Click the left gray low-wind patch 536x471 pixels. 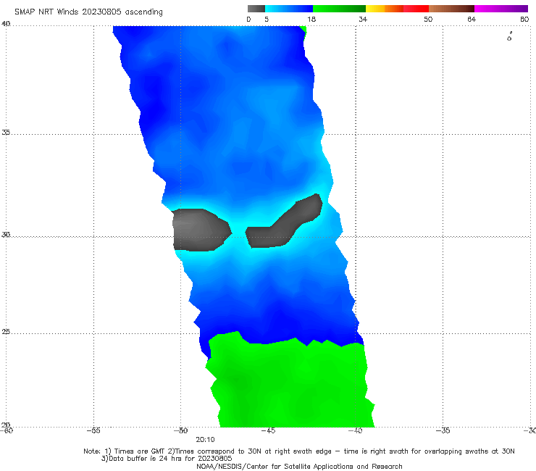[x=201, y=230]
